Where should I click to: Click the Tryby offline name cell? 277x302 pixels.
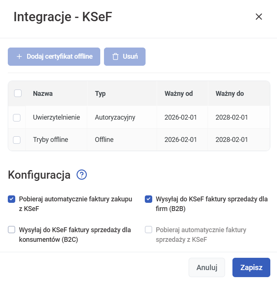pos(50,140)
